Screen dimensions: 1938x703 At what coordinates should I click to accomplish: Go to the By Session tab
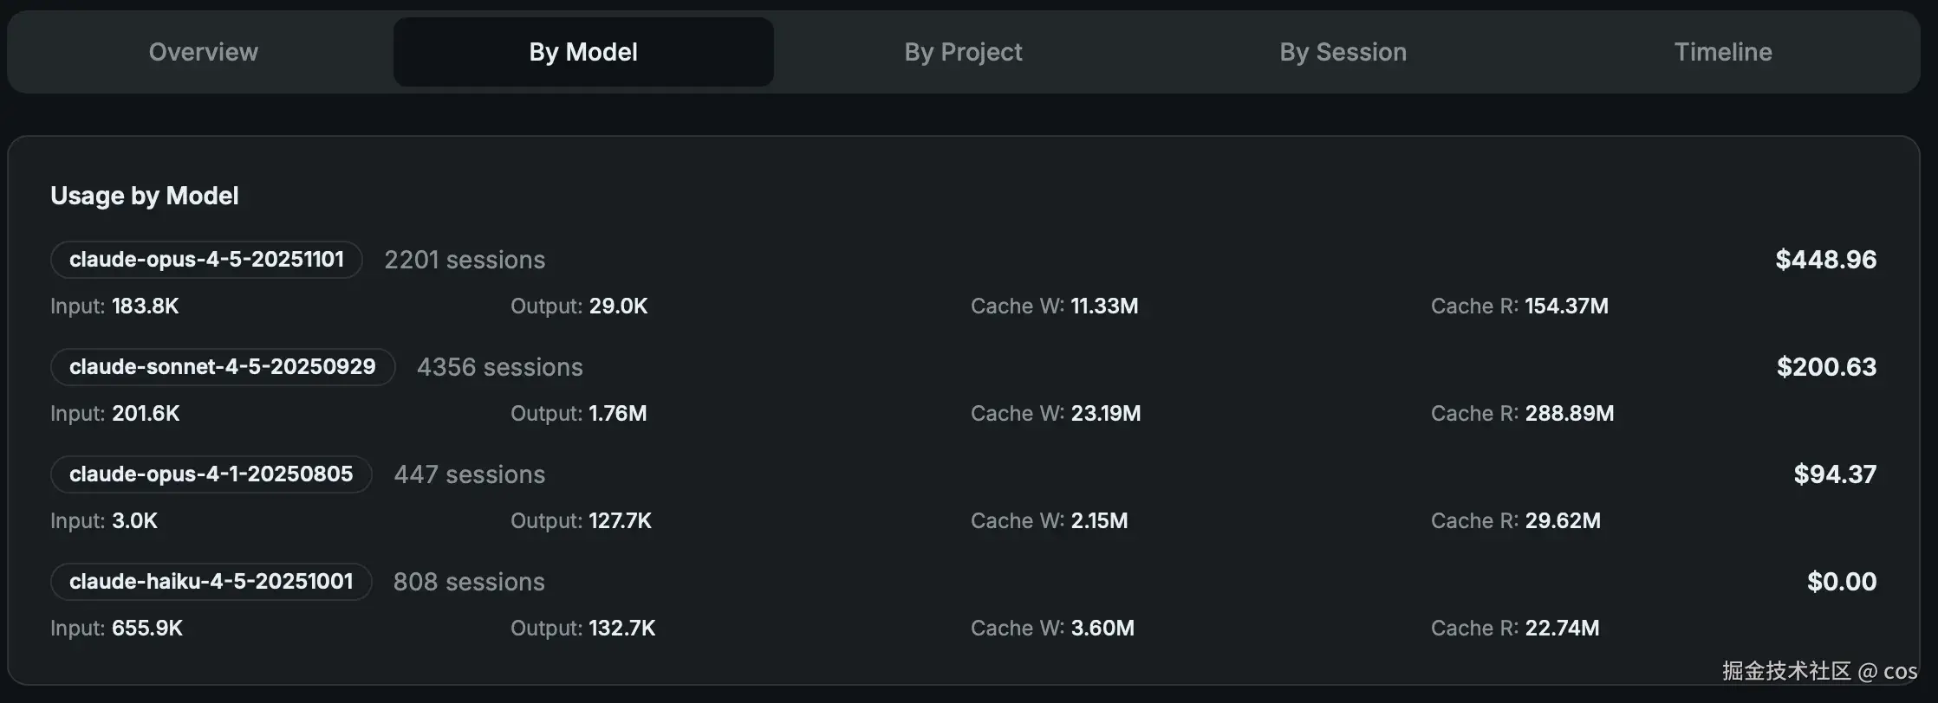coord(1343,52)
